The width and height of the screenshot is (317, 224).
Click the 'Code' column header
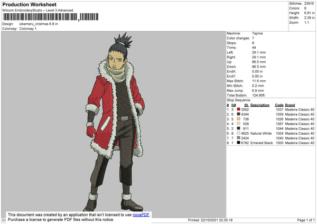click(x=279, y=105)
